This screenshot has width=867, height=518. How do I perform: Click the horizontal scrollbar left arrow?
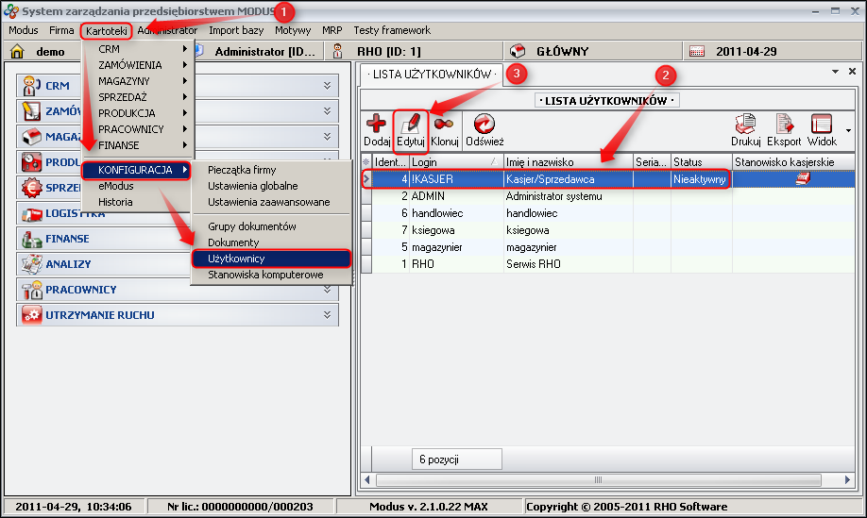tap(367, 480)
